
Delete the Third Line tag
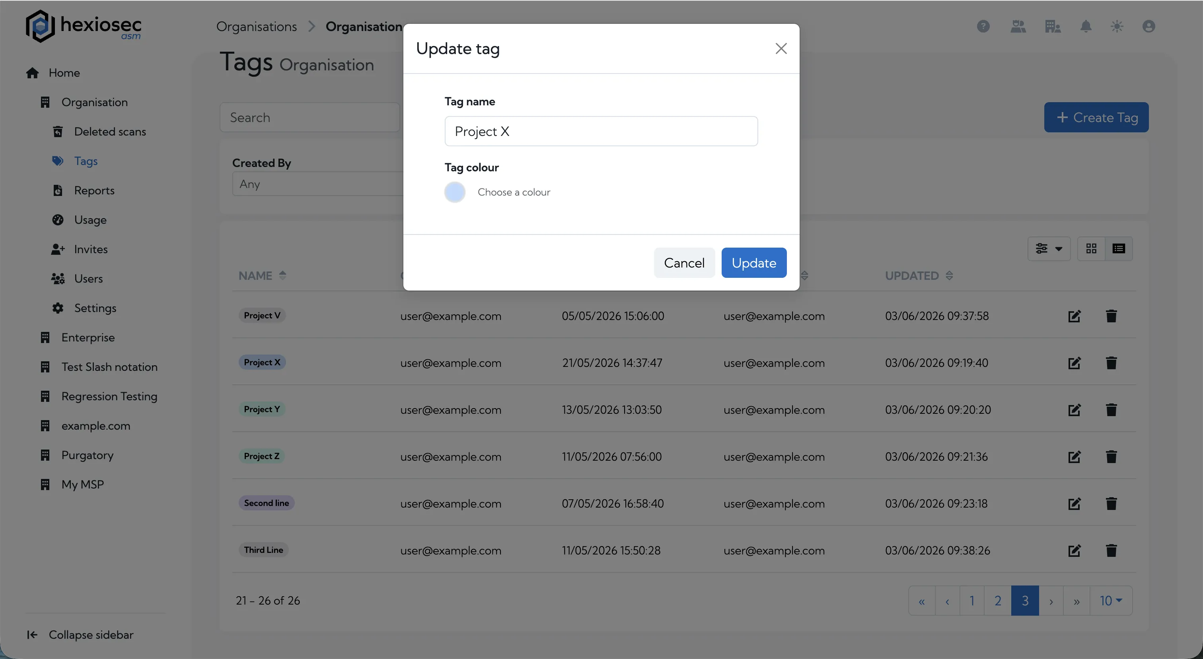click(1111, 550)
